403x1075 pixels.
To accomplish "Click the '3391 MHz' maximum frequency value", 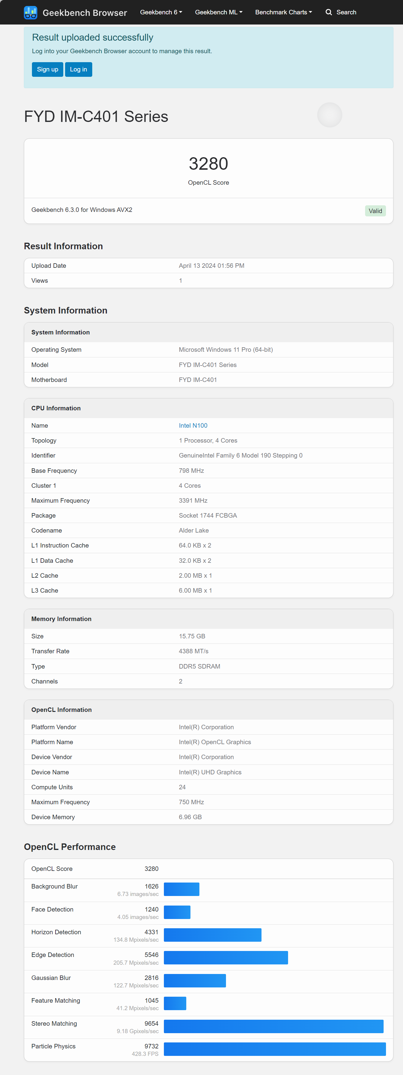I will point(193,500).
